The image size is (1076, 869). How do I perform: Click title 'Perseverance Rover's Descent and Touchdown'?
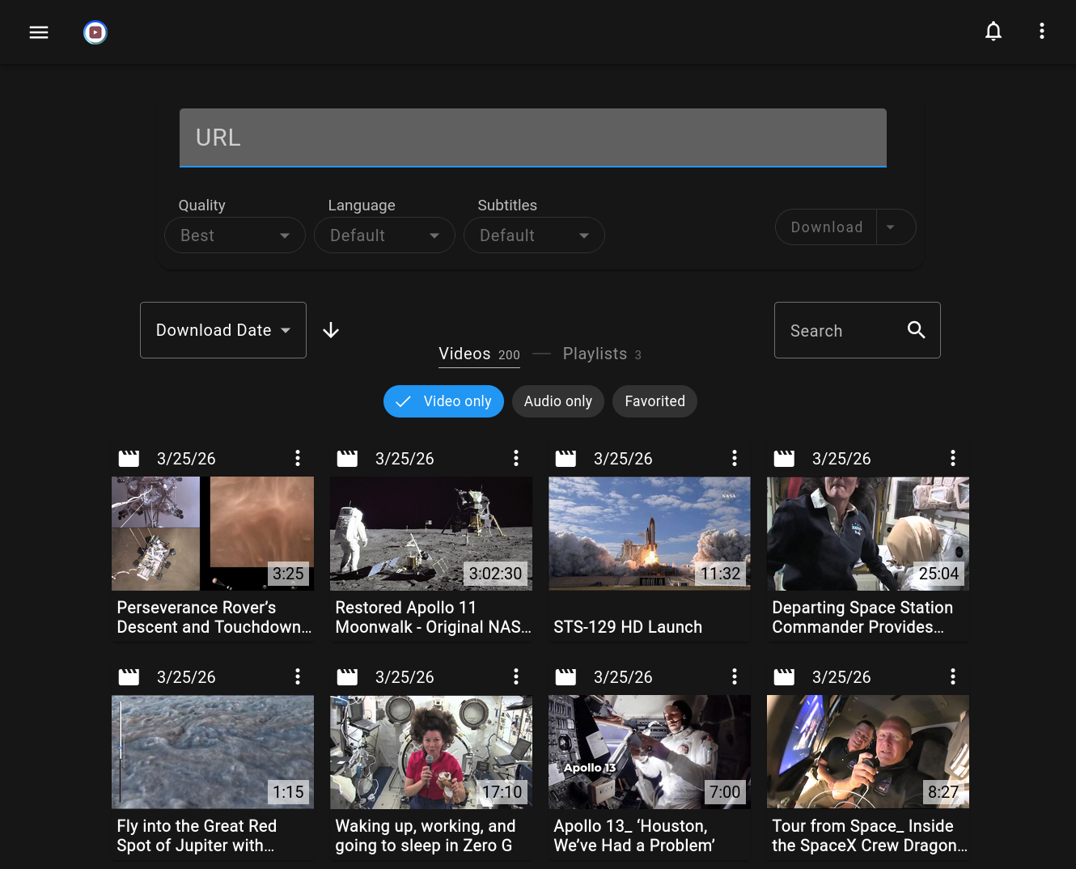click(x=214, y=617)
